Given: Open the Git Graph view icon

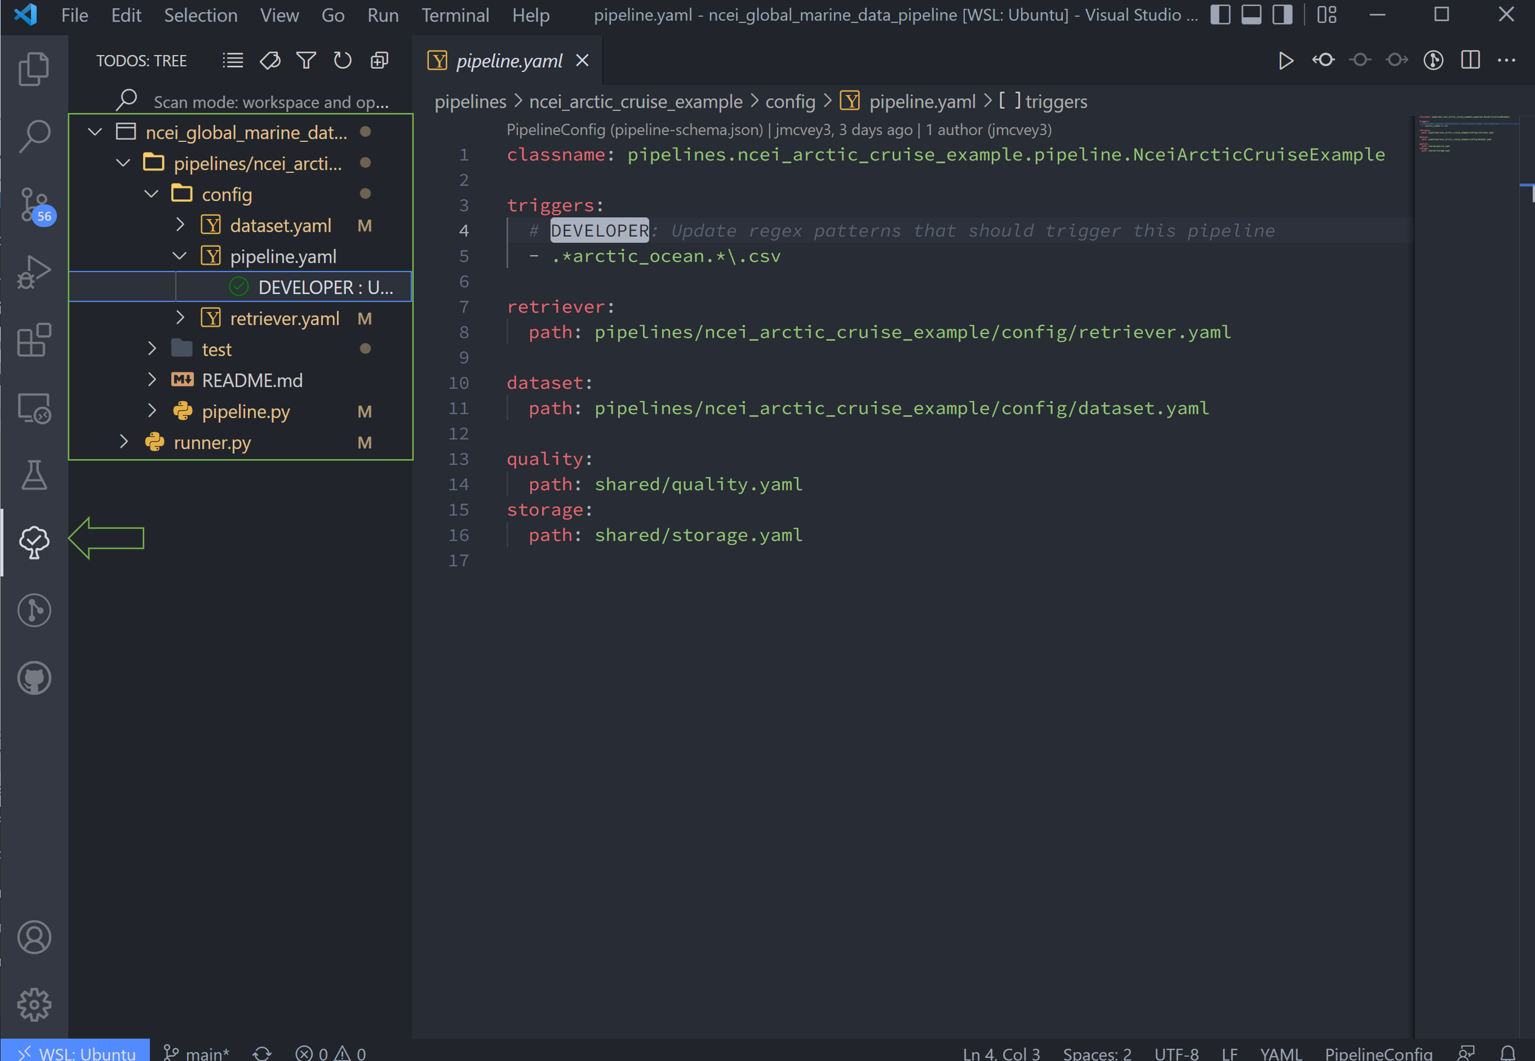Looking at the screenshot, I should [34, 610].
